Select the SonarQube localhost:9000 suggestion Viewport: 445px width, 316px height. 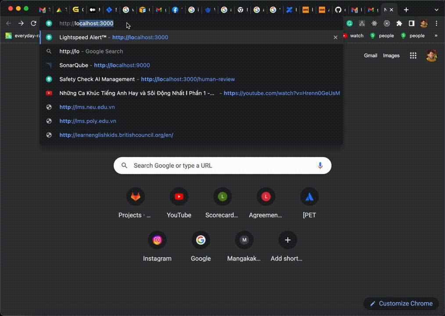[x=191, y=65]
